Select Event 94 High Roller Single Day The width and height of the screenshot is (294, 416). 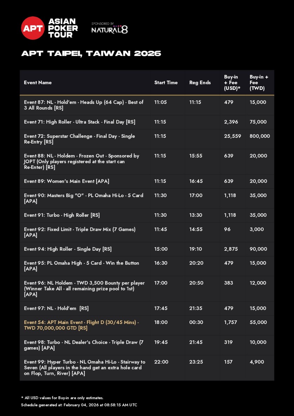(68, 249)
